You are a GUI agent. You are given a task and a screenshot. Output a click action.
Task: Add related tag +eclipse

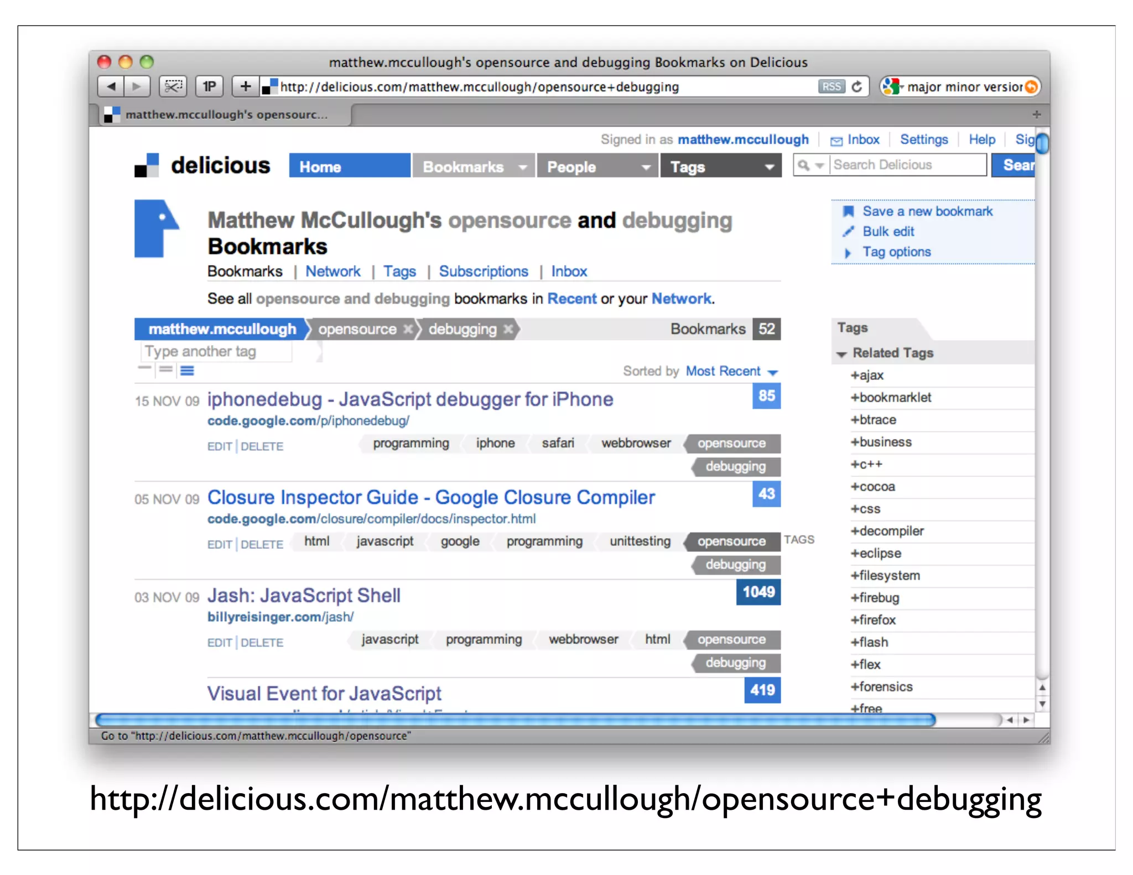point(876,554)
